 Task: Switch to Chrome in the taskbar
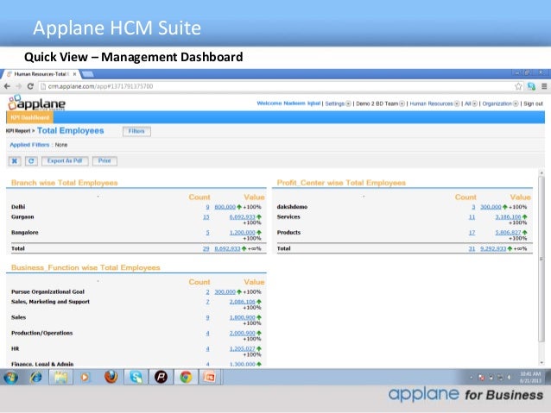(186, 378)
